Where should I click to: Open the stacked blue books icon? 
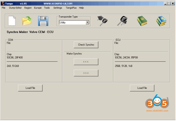click(161, 21)
